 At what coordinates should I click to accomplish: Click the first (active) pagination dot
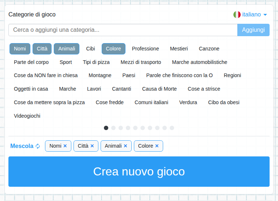click(106, 128)
